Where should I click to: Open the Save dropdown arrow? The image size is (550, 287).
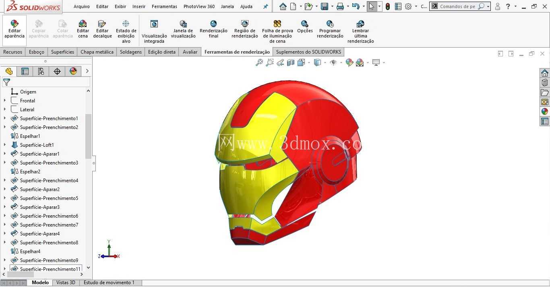pyautogui.click(x=332, y=6)
